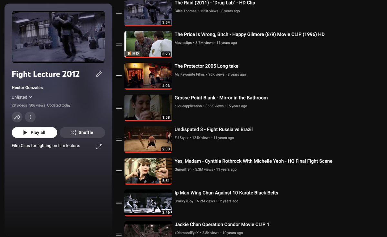Open The Protector 2005 Long take title
Screen dimensions: 387x237
point(206,66)
